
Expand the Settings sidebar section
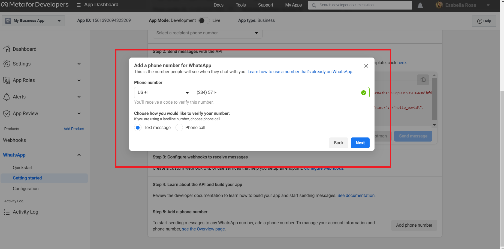click(79, 64)
